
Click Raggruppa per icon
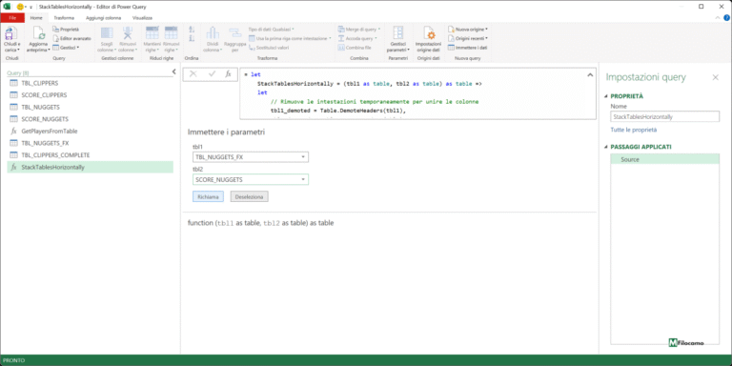234,33
